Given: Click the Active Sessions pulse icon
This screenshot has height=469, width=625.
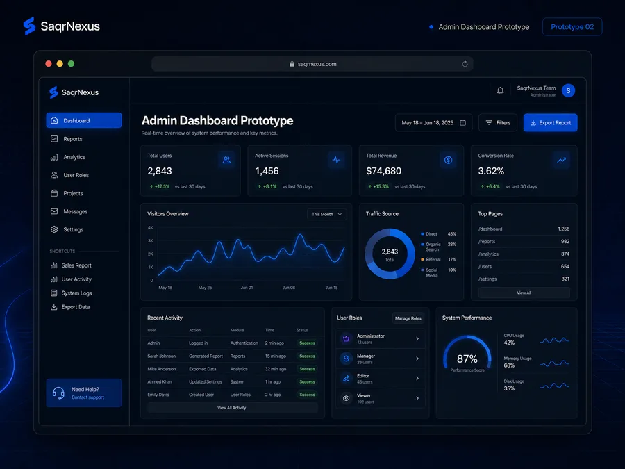Looking at the screenshot, I should pyautogui.click(x=337, y=160).
